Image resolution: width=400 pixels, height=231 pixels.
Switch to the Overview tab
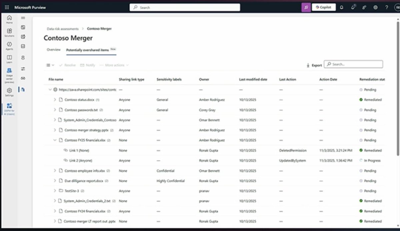(x=54, y=50)
